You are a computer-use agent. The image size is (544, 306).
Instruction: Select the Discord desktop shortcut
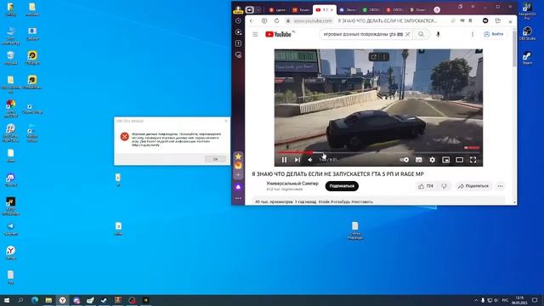(x=11, y=180)
